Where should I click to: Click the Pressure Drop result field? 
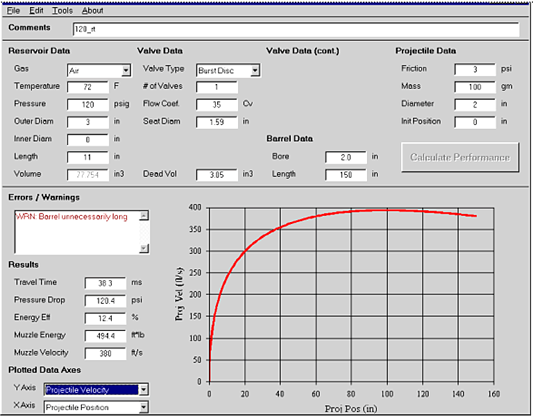tap(105, 300)
